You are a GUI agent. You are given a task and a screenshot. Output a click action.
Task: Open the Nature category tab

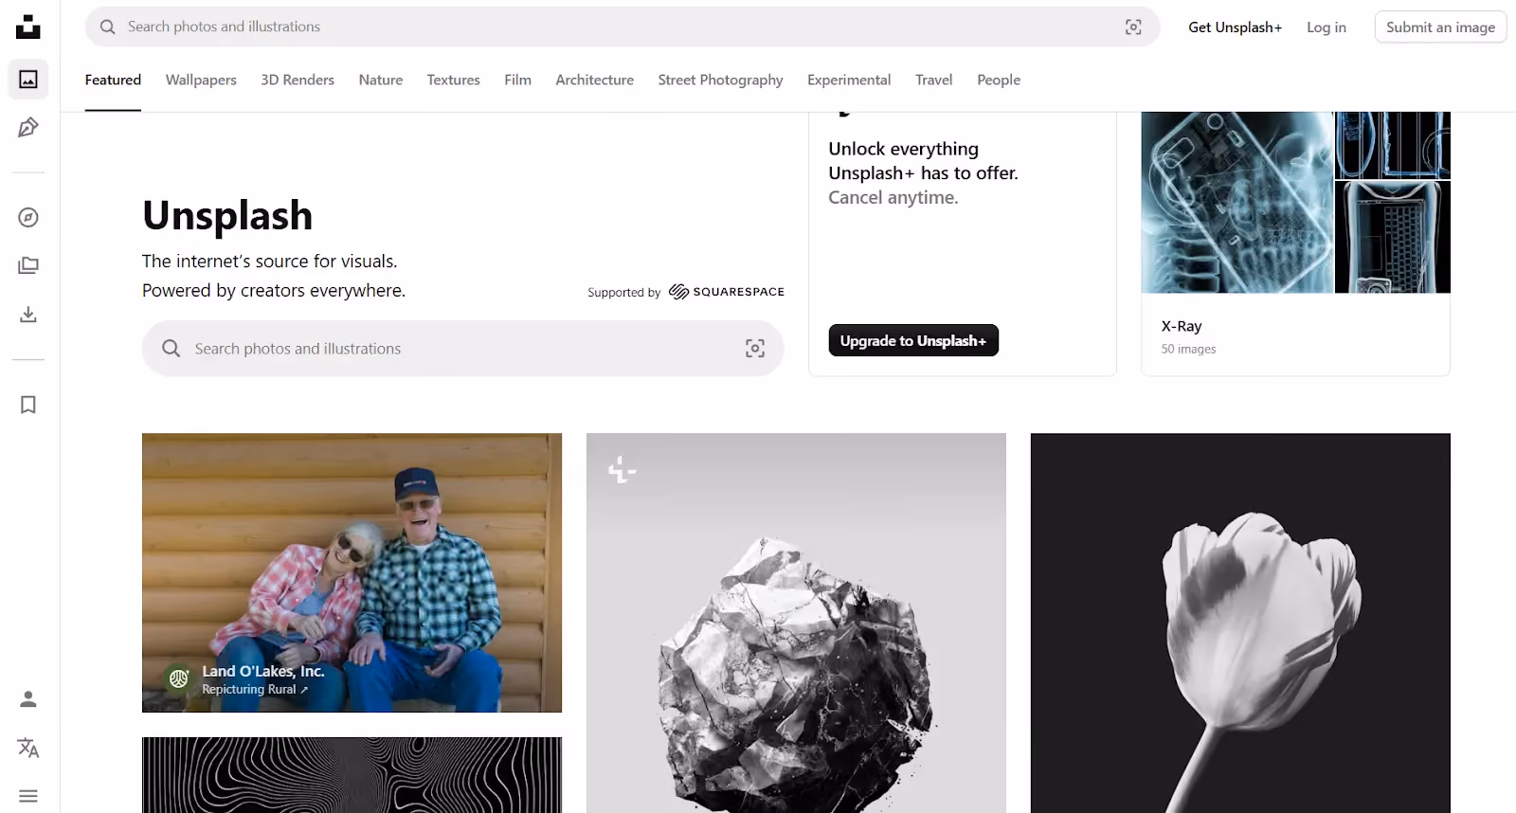tap(381, 80)
